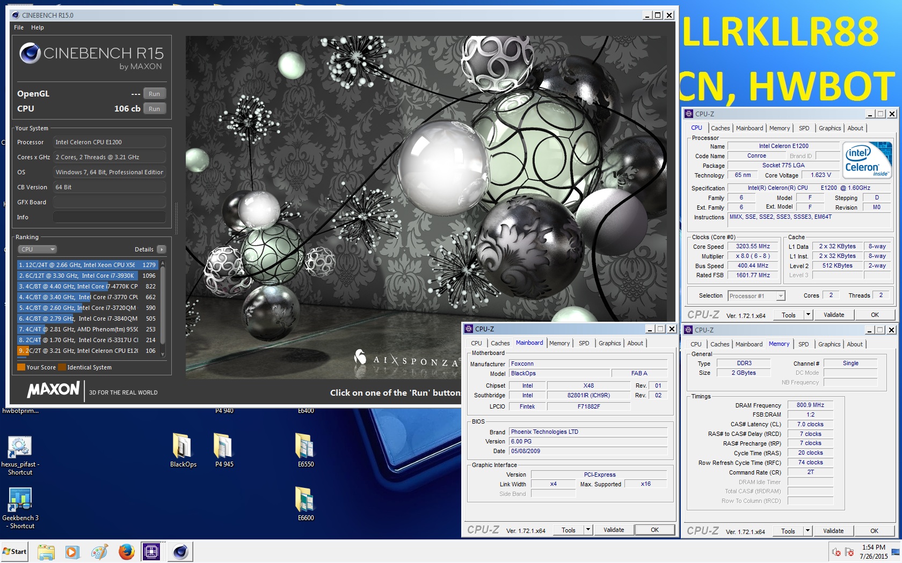Screen dimensions: 902x563
Task: Run the OpenGL benchmark
Action: (154, 94)
